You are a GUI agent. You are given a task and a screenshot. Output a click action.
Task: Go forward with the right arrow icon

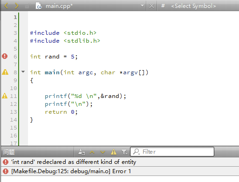[16, 6]
